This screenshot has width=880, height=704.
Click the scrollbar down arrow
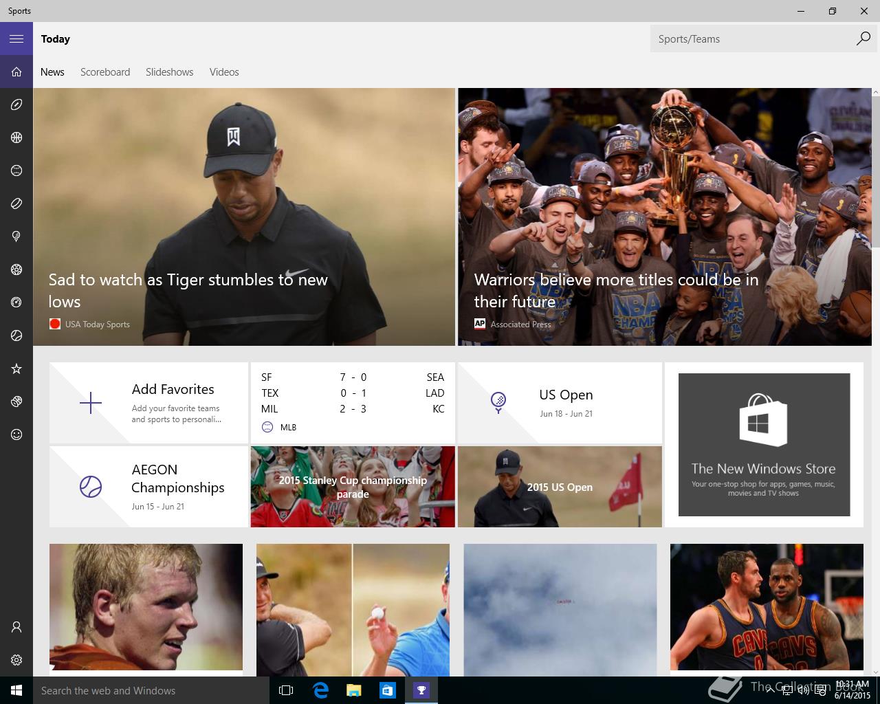point(876,672)
